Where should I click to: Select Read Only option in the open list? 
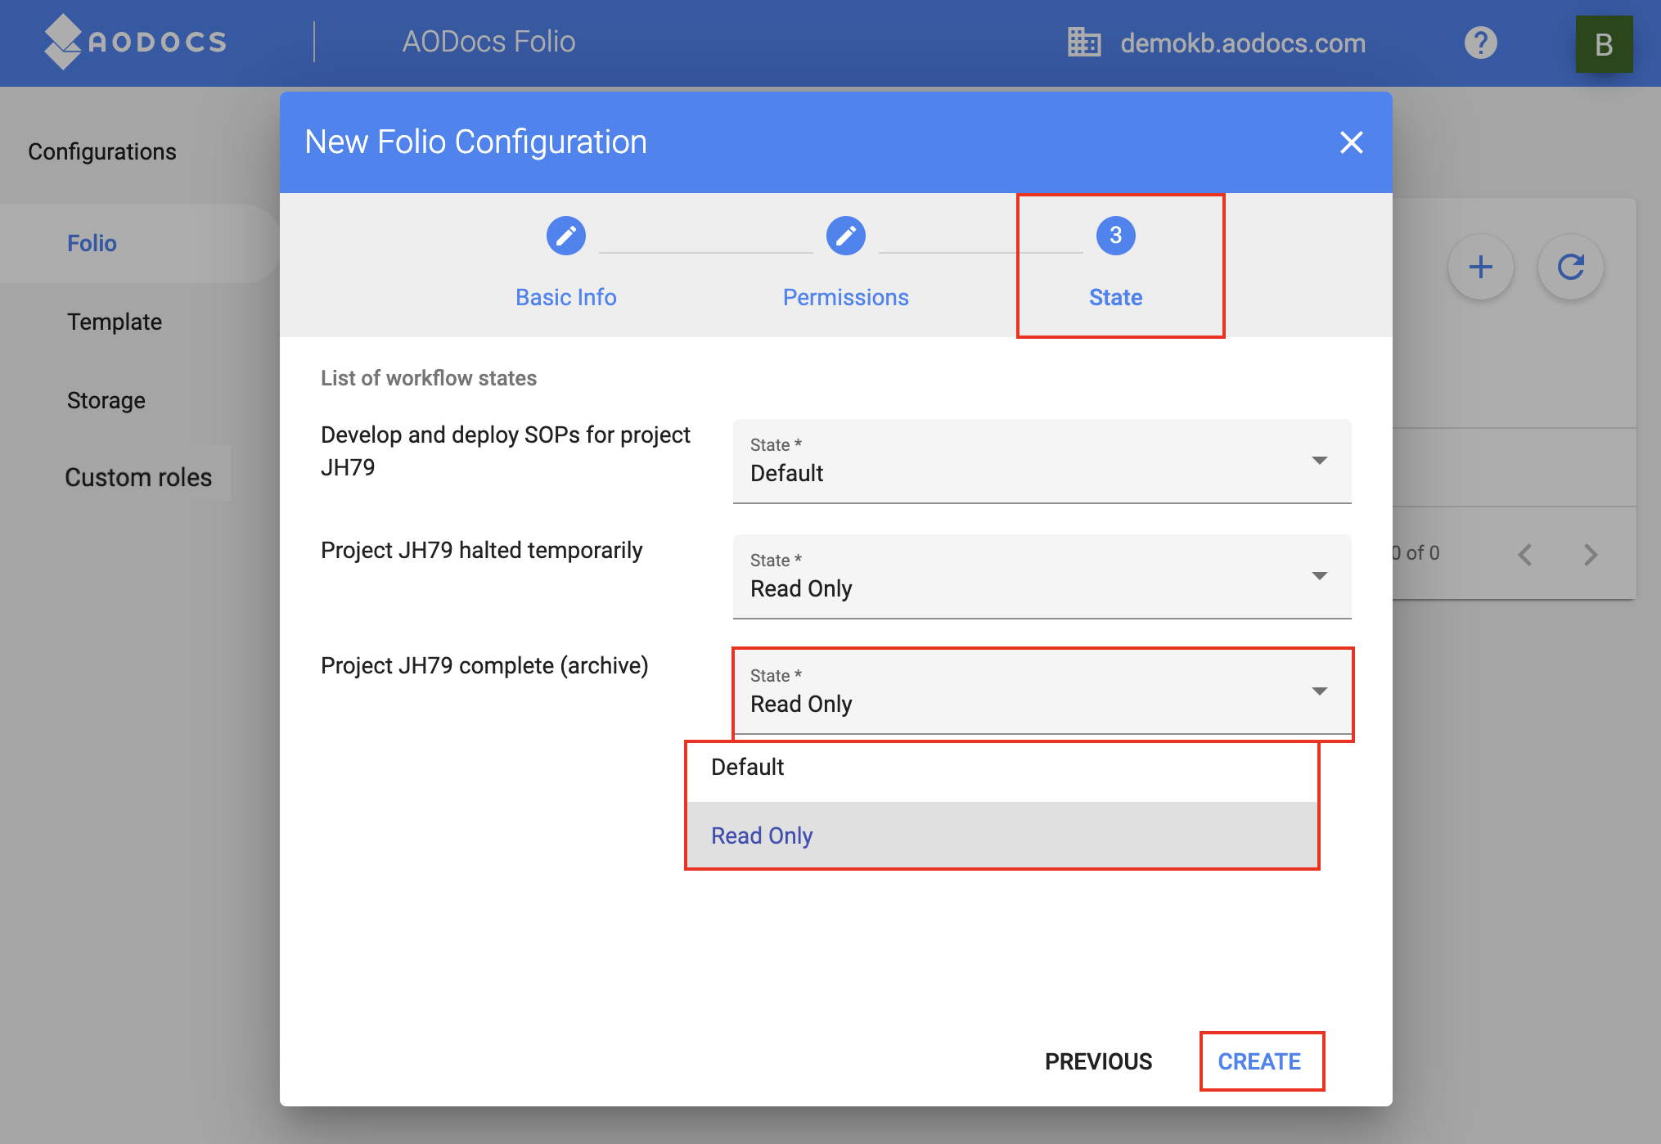click(1002, 835)
